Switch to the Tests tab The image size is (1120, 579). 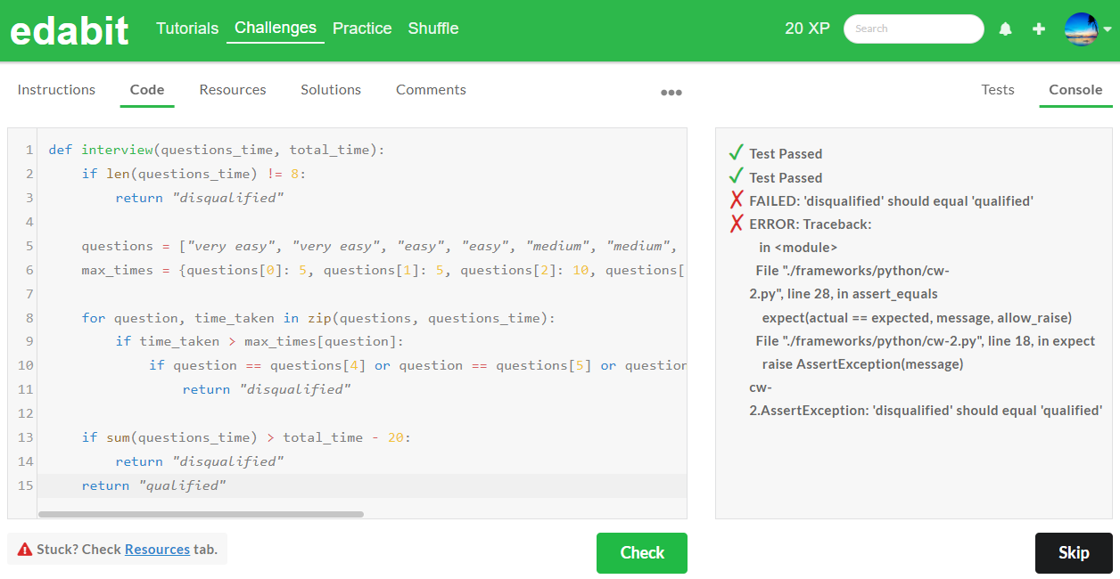click(x=998, y=89)
